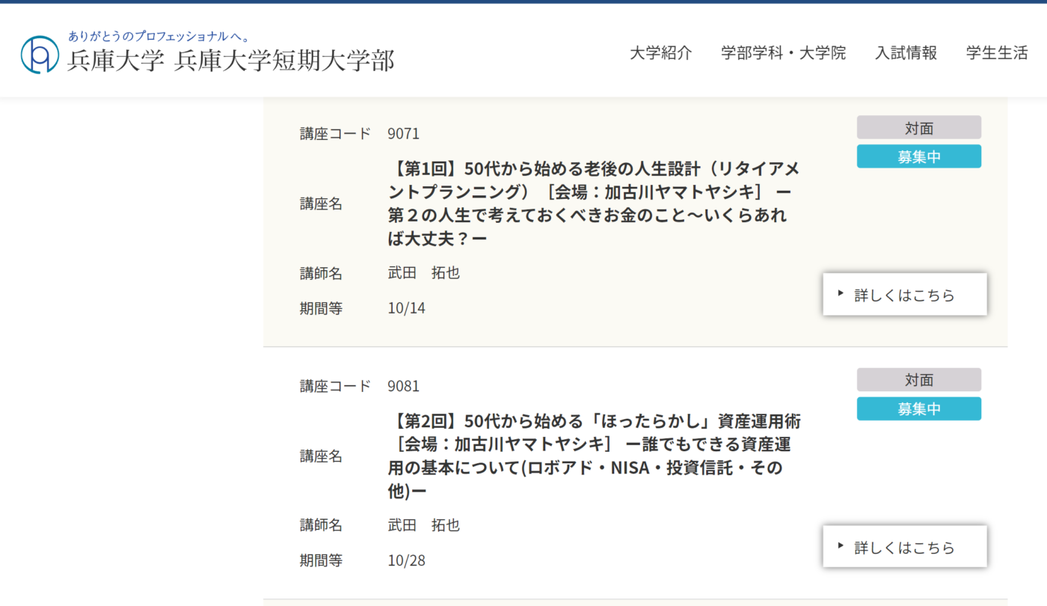Click the 募集中 badge on the second course
This screenshot has width=1047, height=606.
(x=918, y=408)
